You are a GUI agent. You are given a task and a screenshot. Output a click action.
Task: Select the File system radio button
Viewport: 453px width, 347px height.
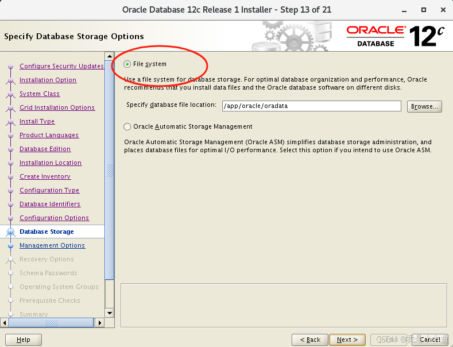pos(127,64)
